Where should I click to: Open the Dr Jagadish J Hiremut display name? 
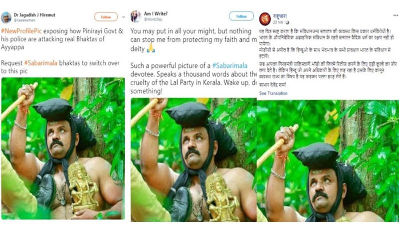coord(35,14)
